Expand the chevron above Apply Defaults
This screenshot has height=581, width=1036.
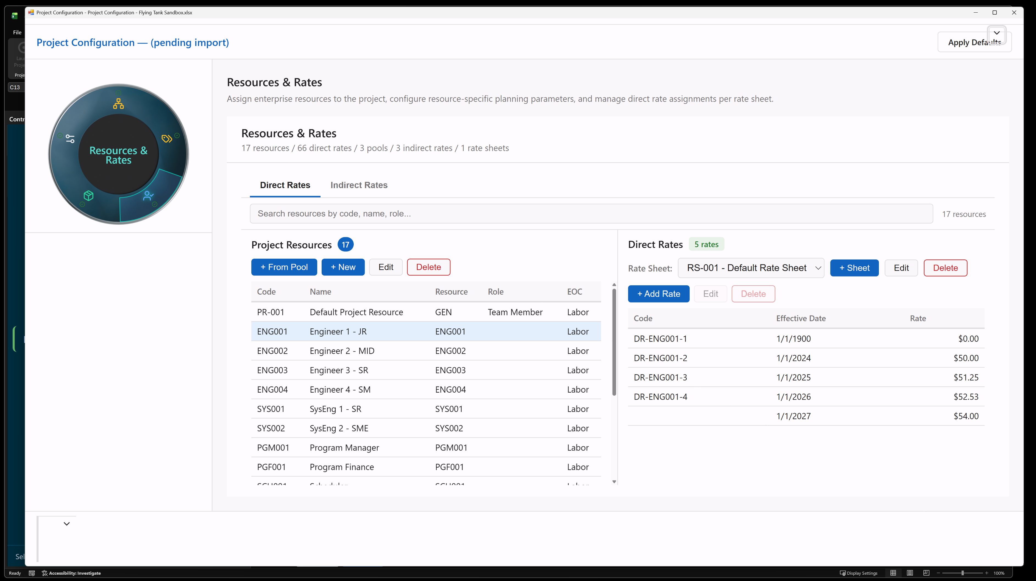(x=996, y=33)
